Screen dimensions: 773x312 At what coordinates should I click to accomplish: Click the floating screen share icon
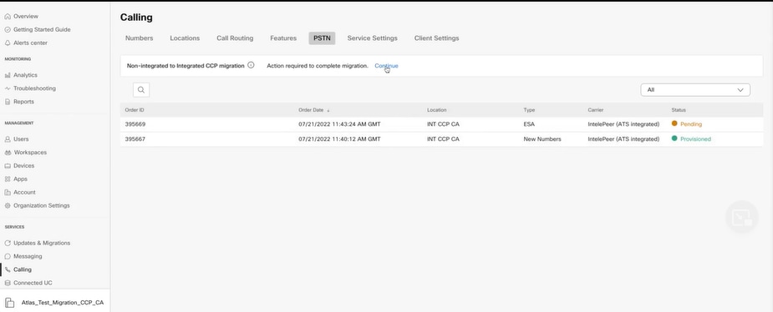click(741, 217)
